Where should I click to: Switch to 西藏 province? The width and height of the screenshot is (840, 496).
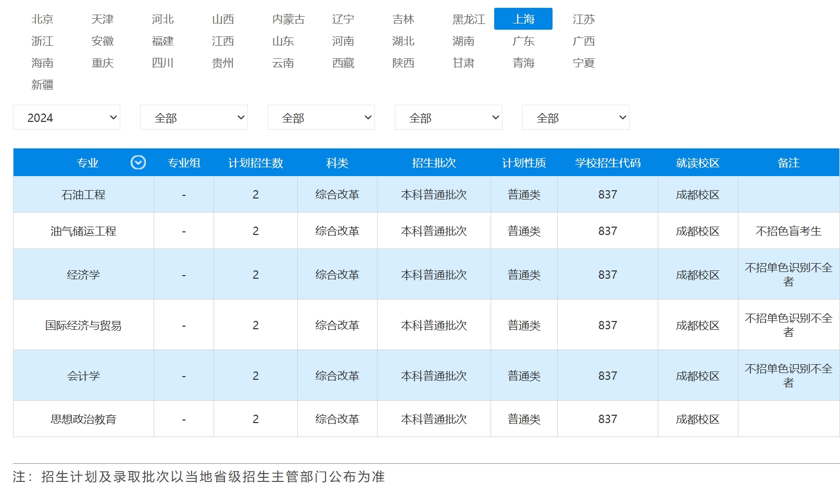[343, 63]
